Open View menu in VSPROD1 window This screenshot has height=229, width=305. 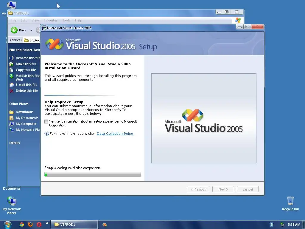pos(35,20)
